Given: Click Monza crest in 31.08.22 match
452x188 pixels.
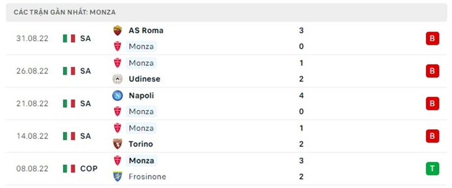Looking at the screenshot, I should (118, 47).
